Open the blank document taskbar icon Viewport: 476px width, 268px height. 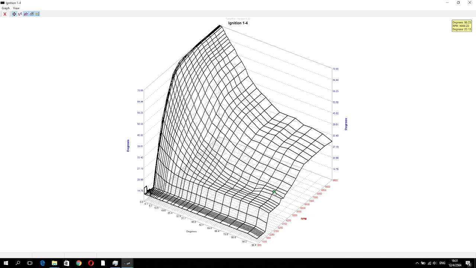[103, 263]
